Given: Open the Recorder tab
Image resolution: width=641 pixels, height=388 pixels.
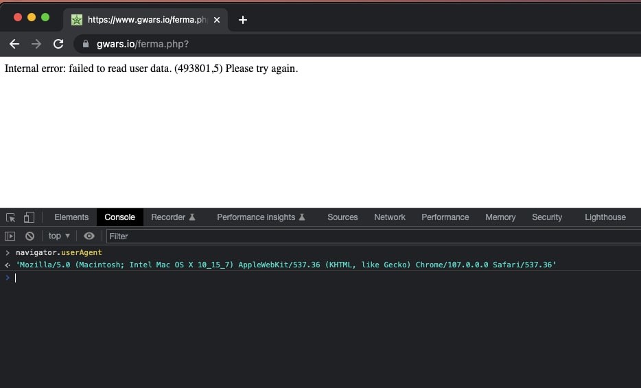Looking at the screenshot, I should [x=173, y=217].
